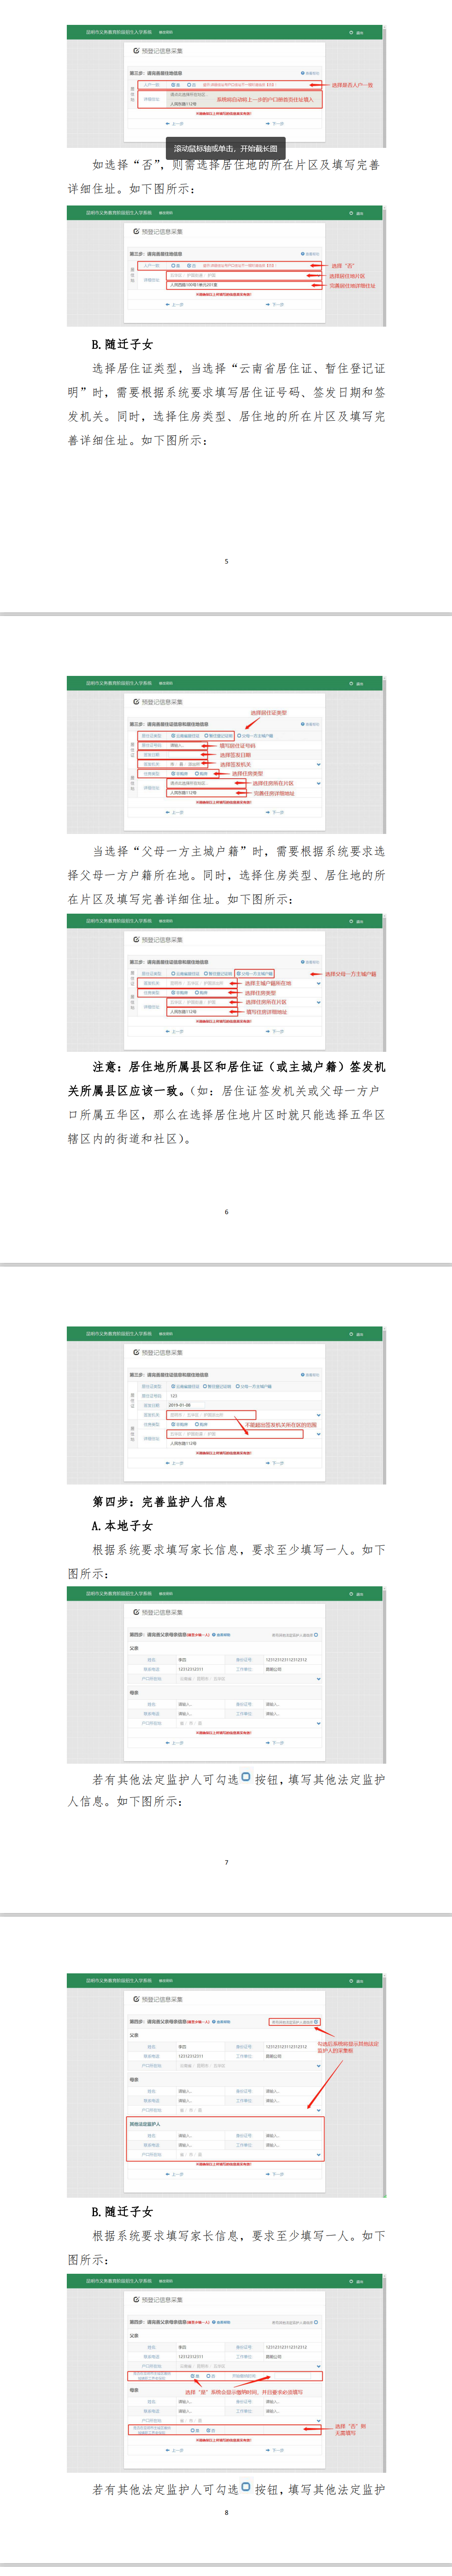The image size is (452, 2576).
Task: Expand father's 户口所在地 arrow in page 8 second screenshot
Action: 318,2367
